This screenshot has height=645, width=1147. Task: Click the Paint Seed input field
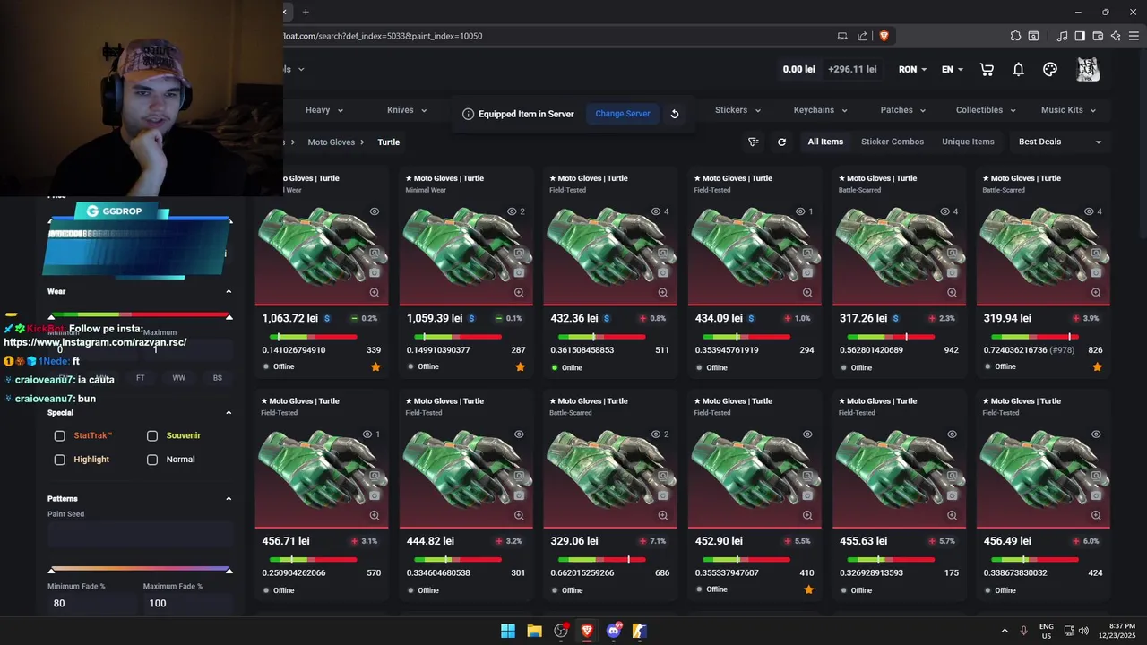click(140, 535)
